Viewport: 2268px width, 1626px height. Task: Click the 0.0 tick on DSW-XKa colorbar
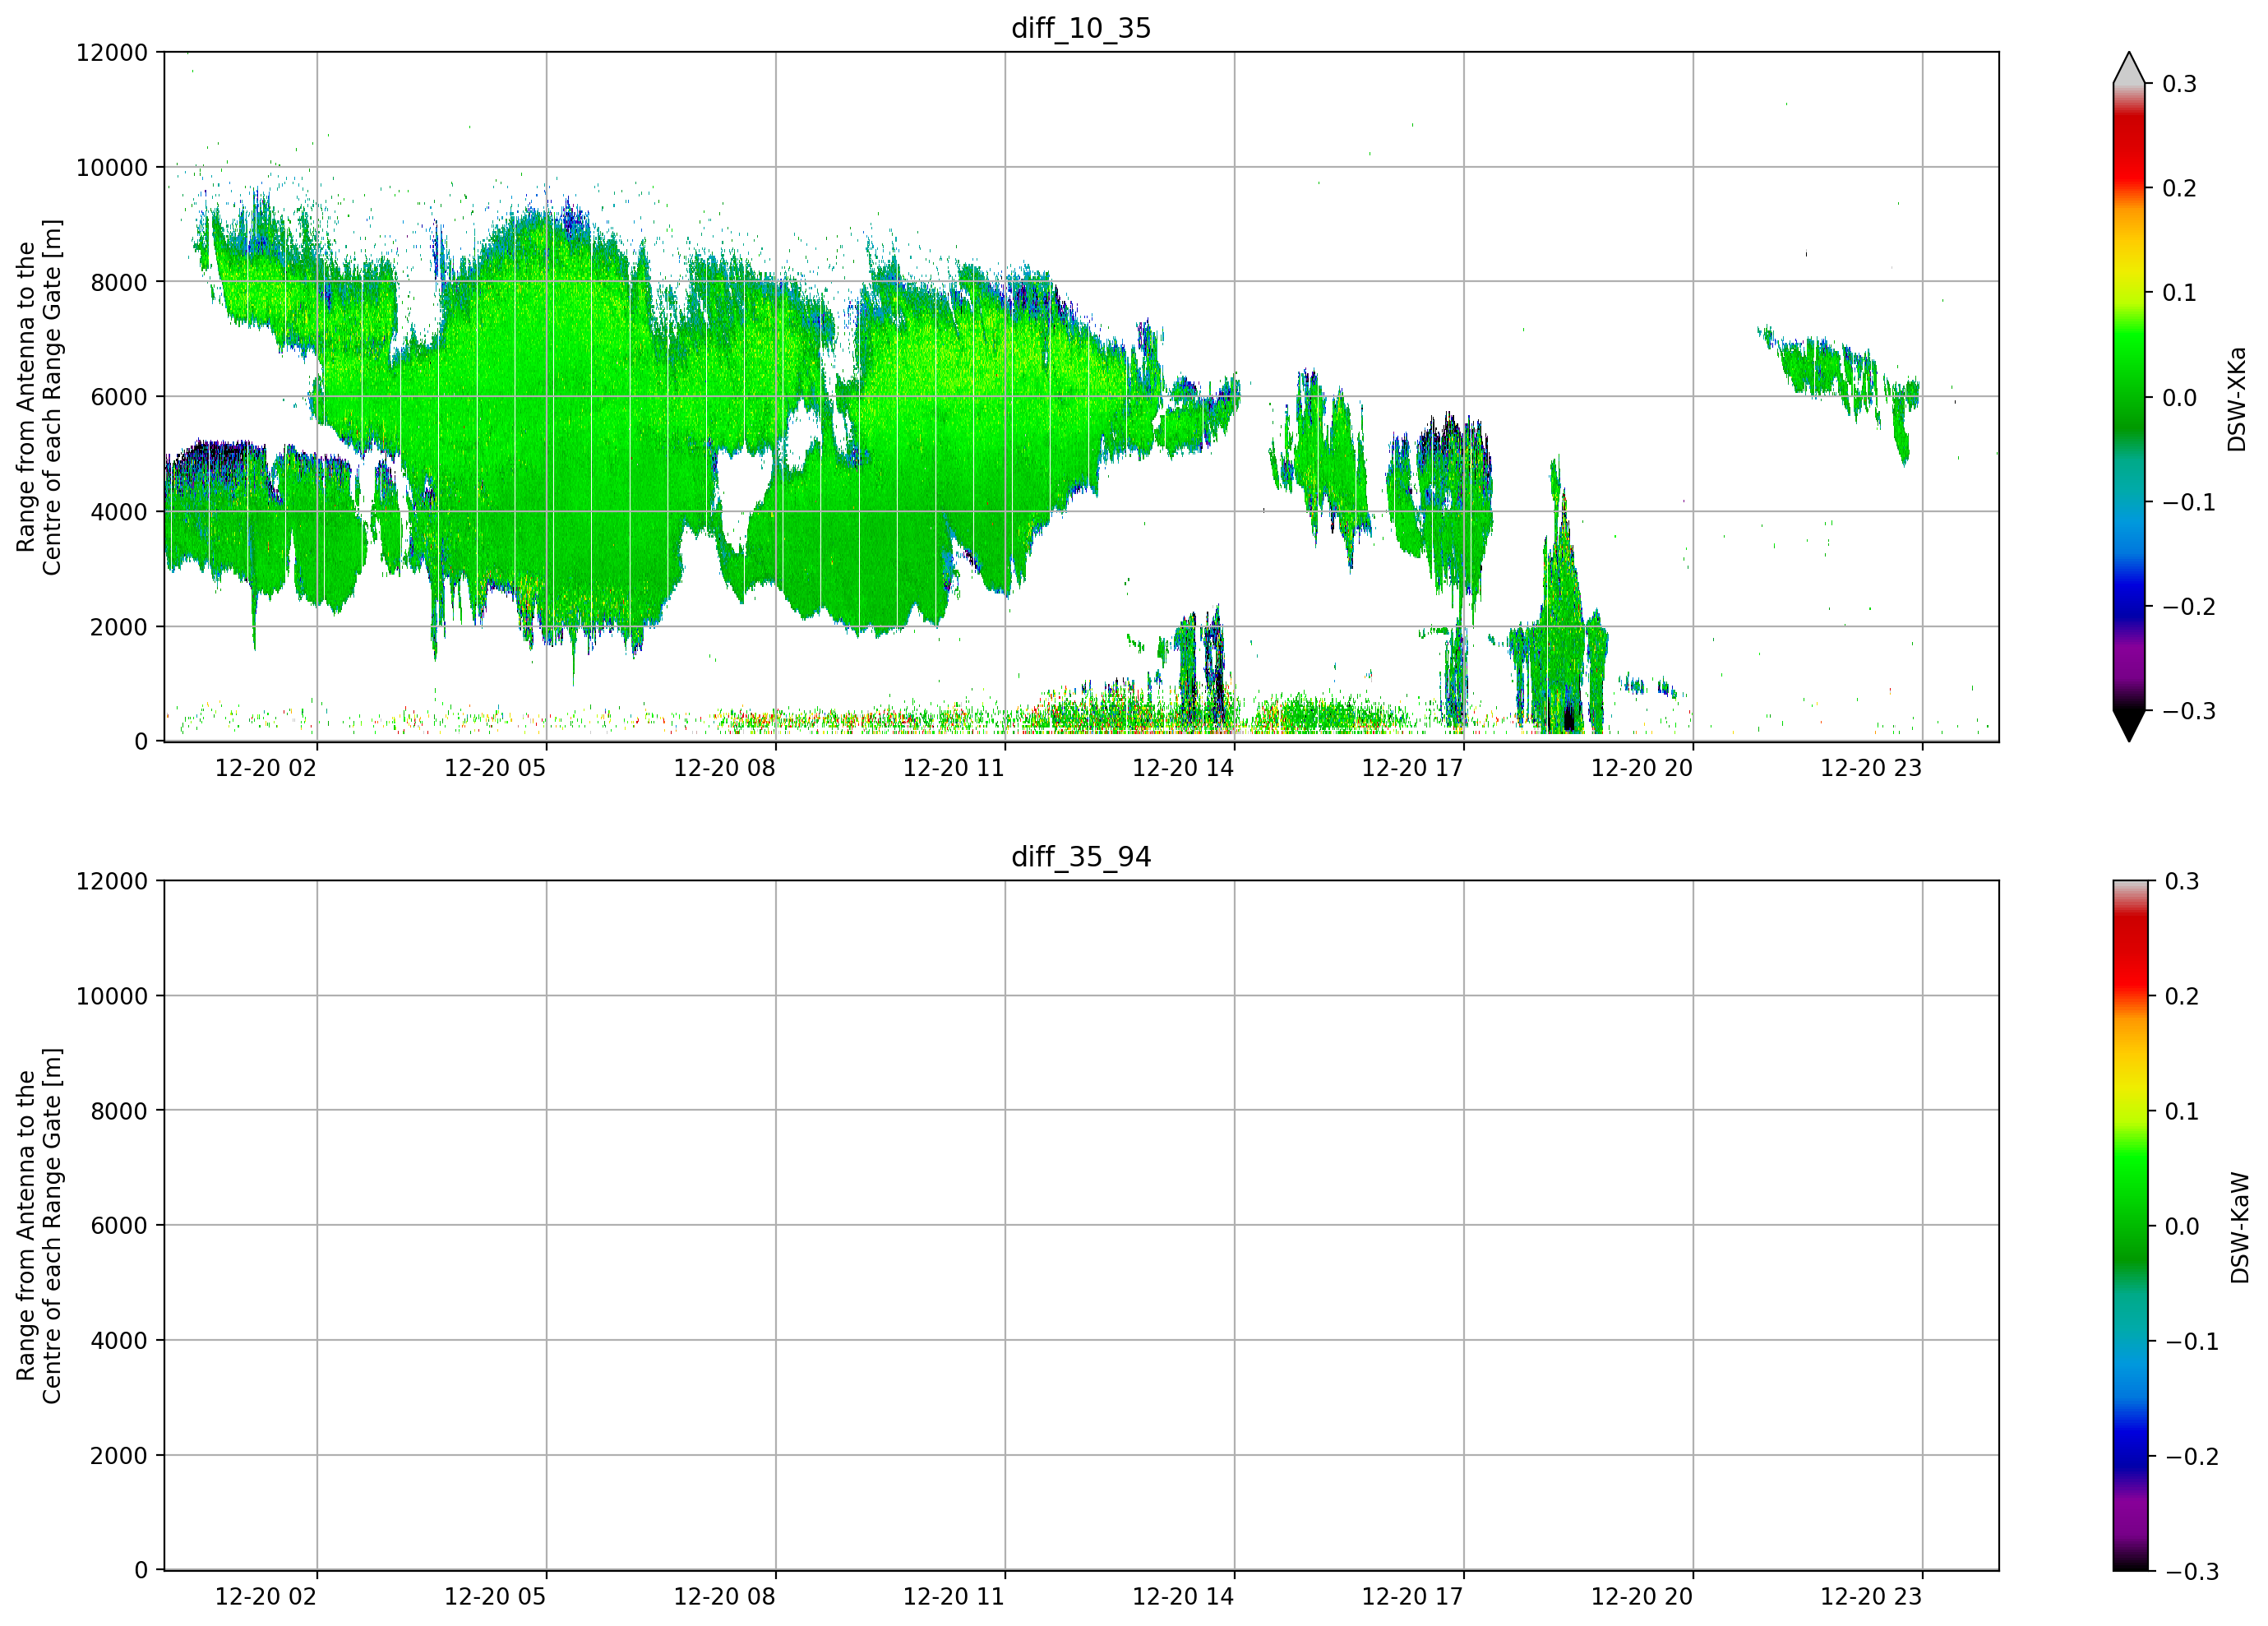(x=2179, y=397)
